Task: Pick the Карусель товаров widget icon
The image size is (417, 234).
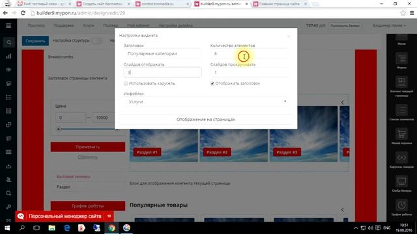Action: click(x=401, y=157)
